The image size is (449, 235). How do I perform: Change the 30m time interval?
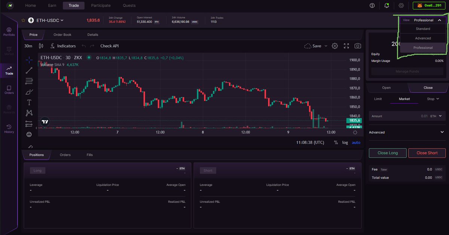[28, 46]
